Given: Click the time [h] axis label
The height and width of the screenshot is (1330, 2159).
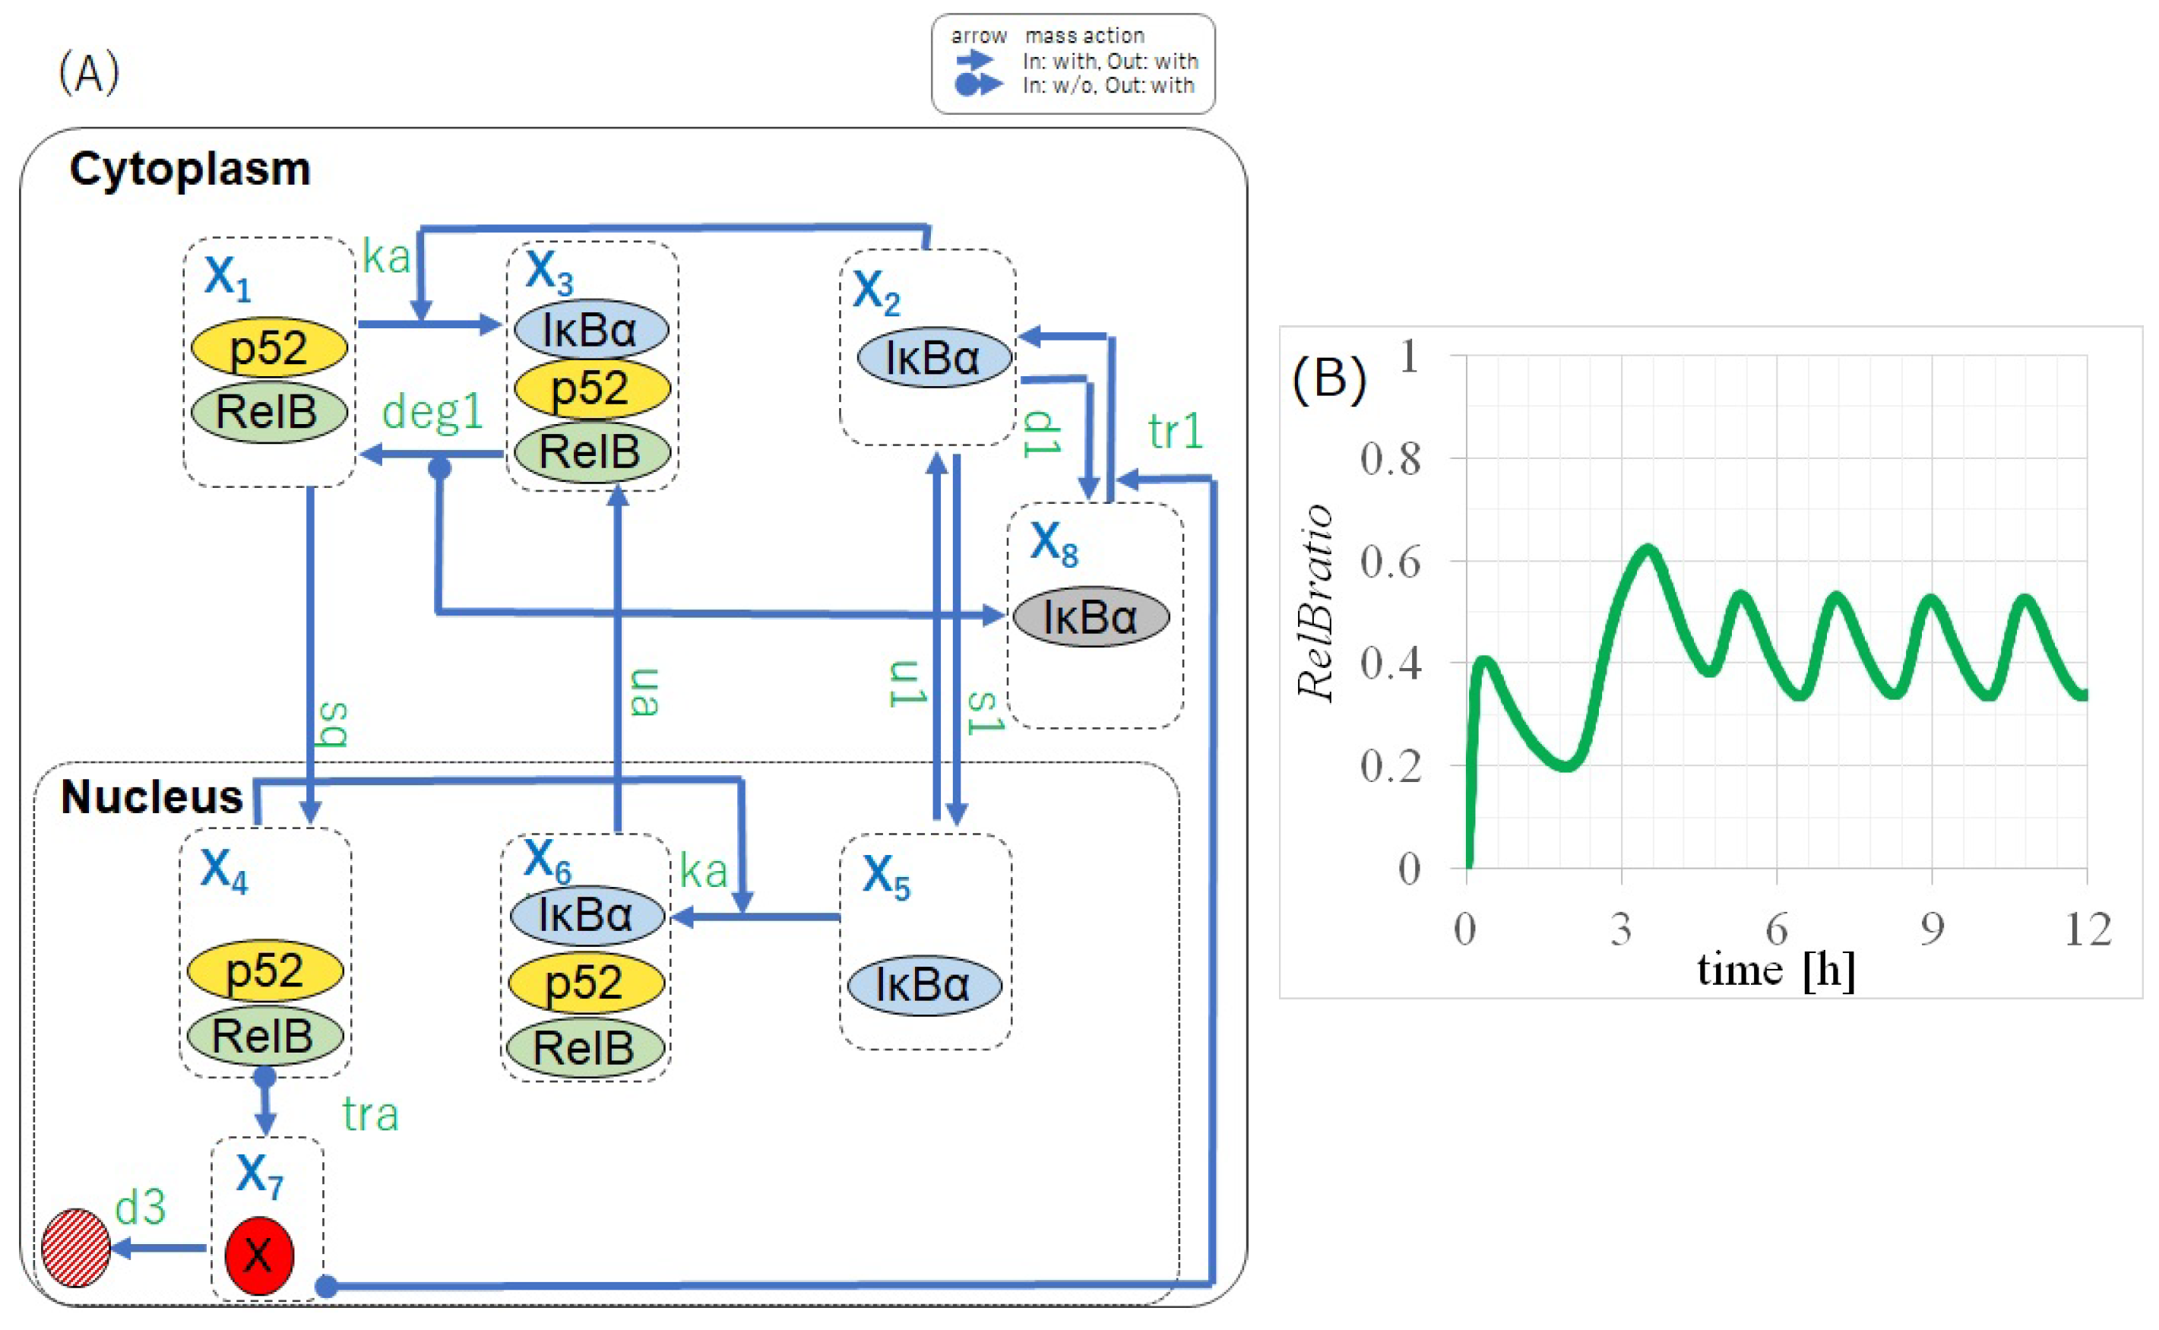Looking at the screenshot, I should click(1774, 971).
